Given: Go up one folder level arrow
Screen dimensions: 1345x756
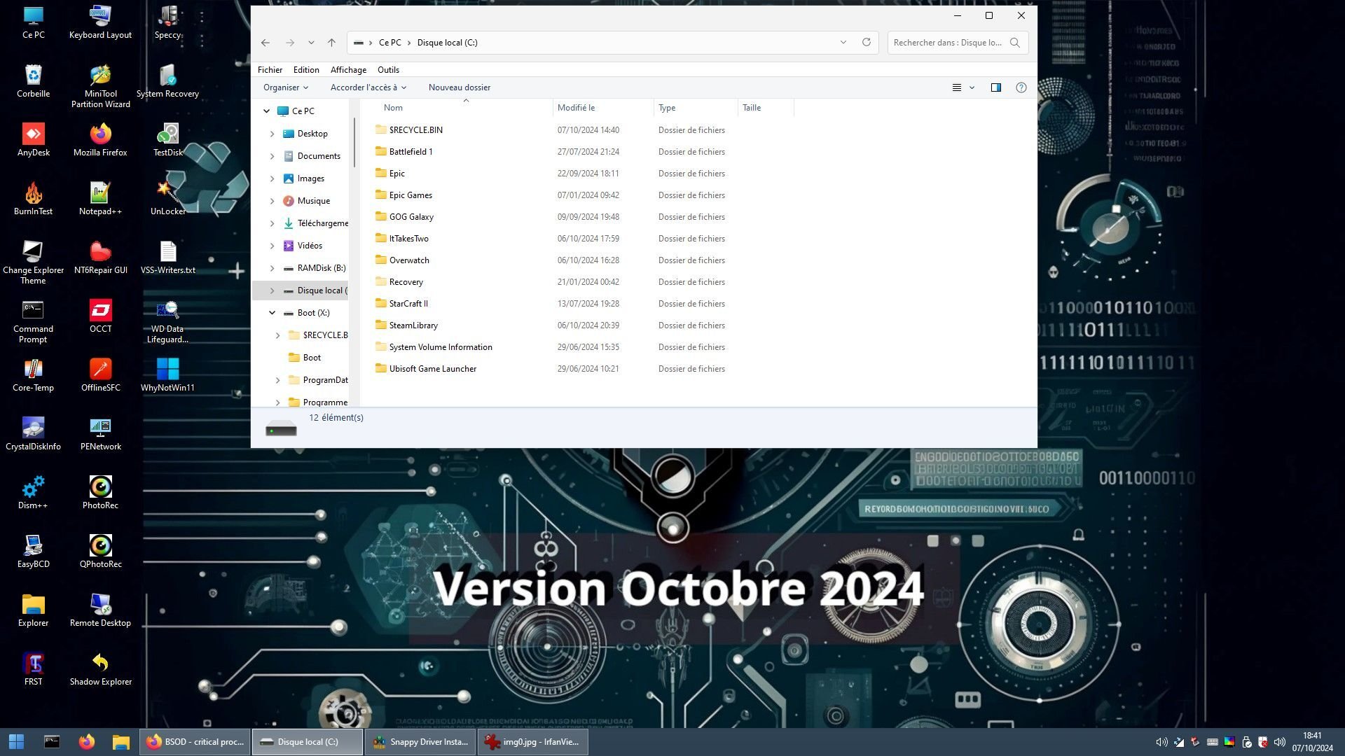Looking at the screenshot, I should tap(331, 43).
